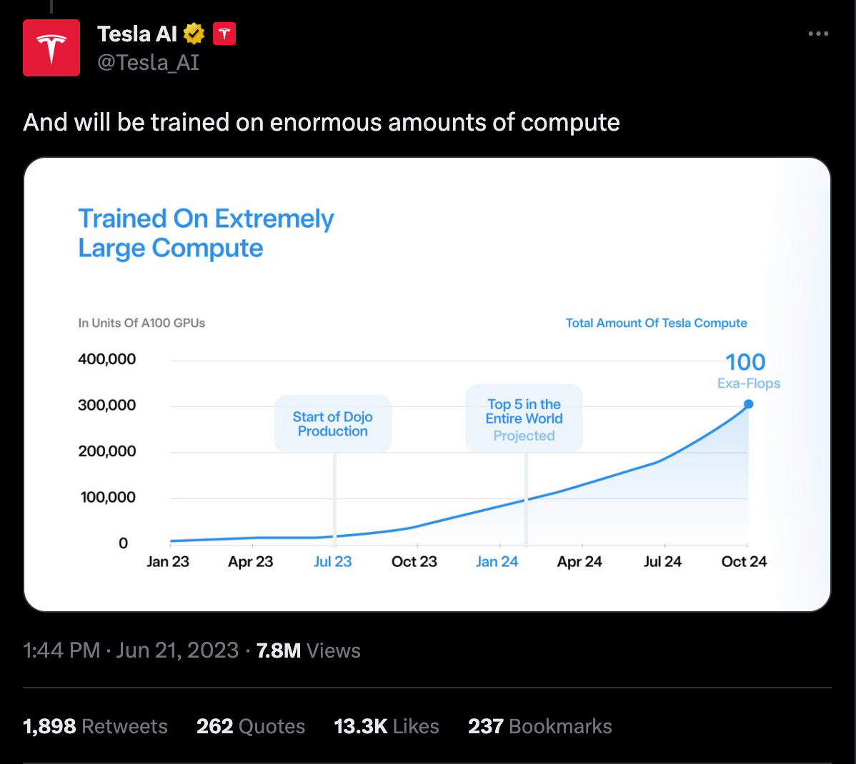
Task: Click the gold verified badge
Action: coord(194,34)
